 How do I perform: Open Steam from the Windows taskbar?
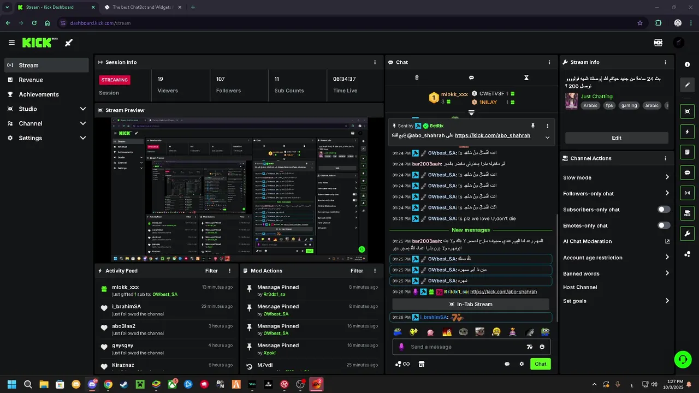point(124,384)
